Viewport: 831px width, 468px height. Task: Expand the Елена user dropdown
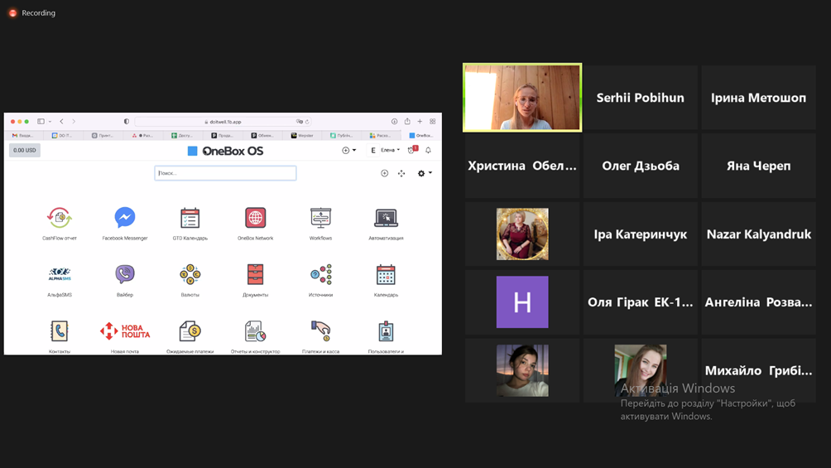coord(387,151)
